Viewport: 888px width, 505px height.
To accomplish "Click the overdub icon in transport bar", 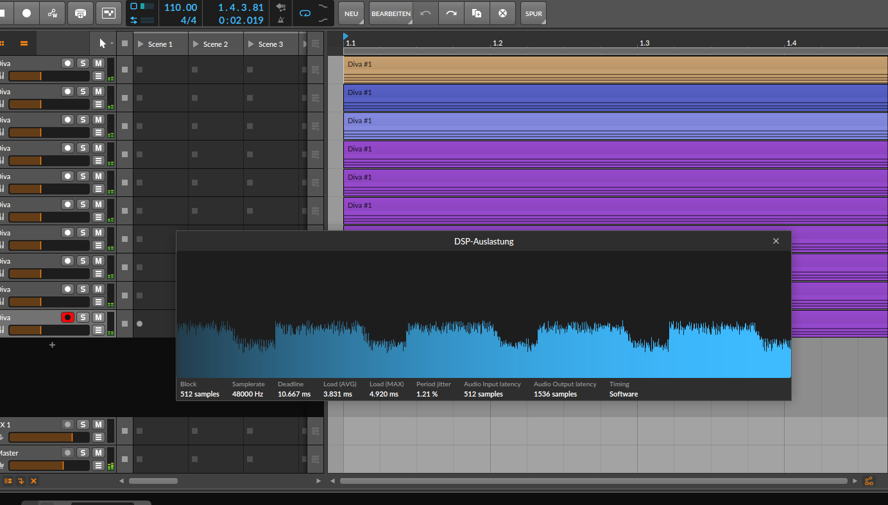I will [80, 13].
